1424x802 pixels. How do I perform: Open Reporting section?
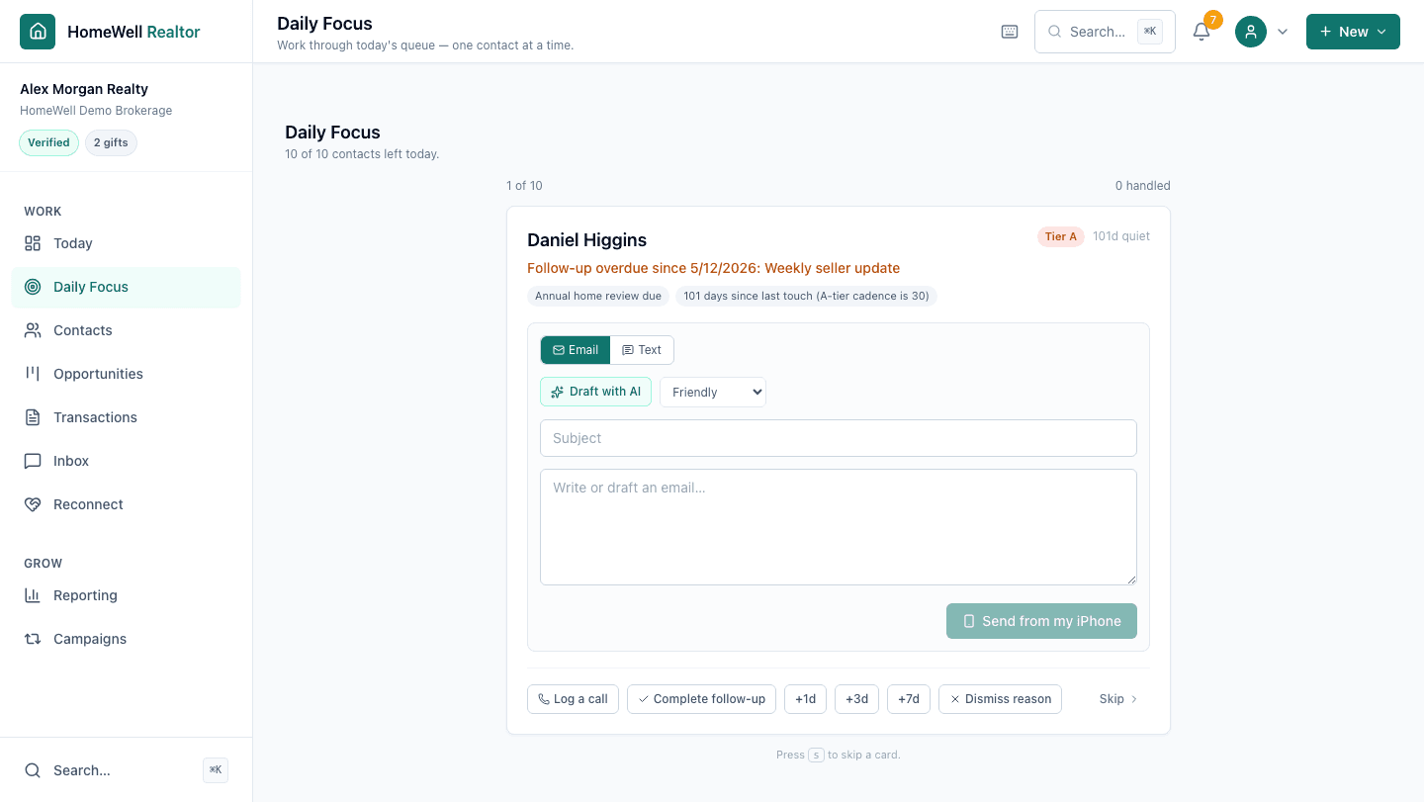tap(126, 595)
